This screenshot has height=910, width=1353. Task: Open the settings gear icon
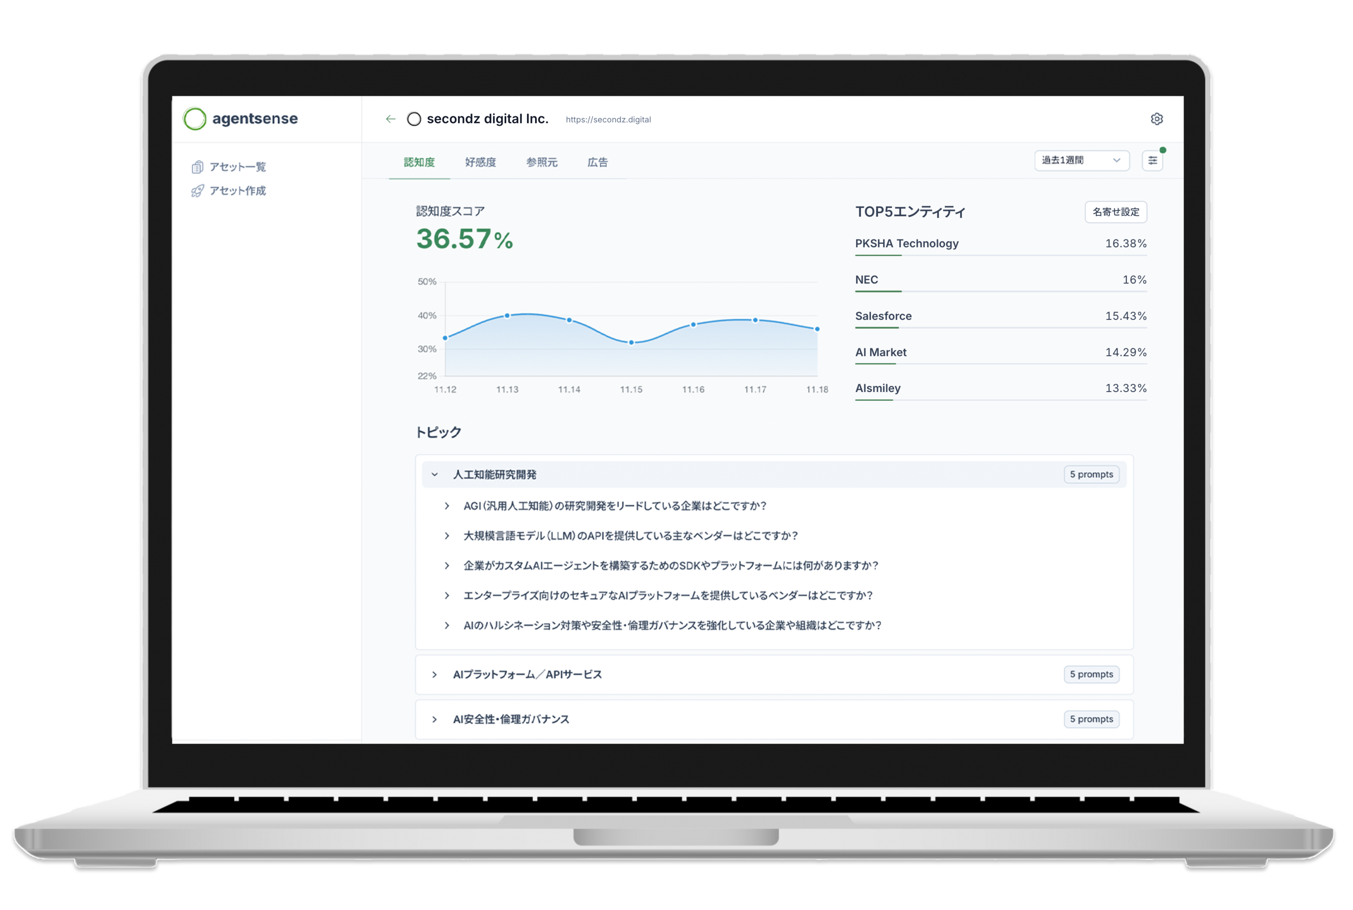(1156, 119)
